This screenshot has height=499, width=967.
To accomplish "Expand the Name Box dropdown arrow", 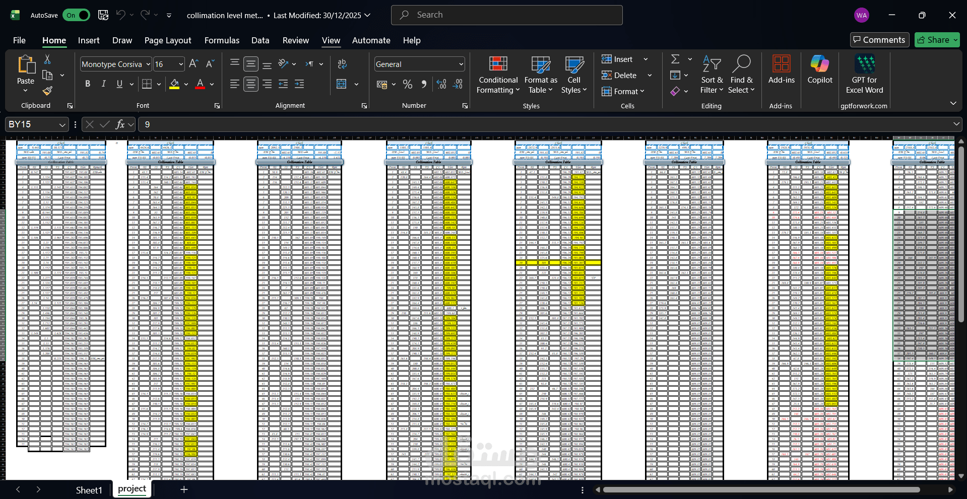I will pos(62,124).
